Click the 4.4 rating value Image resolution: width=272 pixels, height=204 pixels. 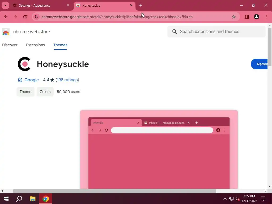46,80
